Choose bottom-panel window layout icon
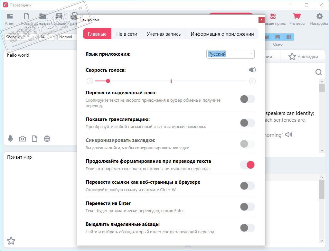The width and height of the screenshot is (329, 251). tap(277, 37)
